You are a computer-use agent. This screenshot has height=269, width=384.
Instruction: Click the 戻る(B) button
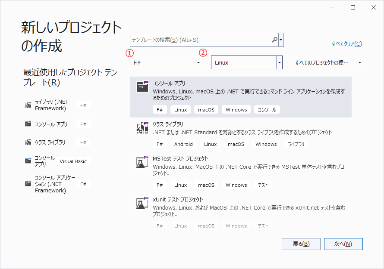click(301, 244)
